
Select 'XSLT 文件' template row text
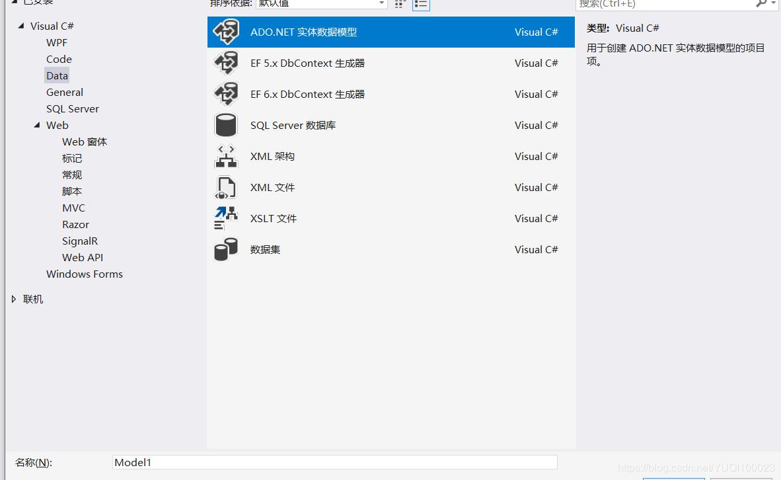pyautogui.click(x=274, y=218)
